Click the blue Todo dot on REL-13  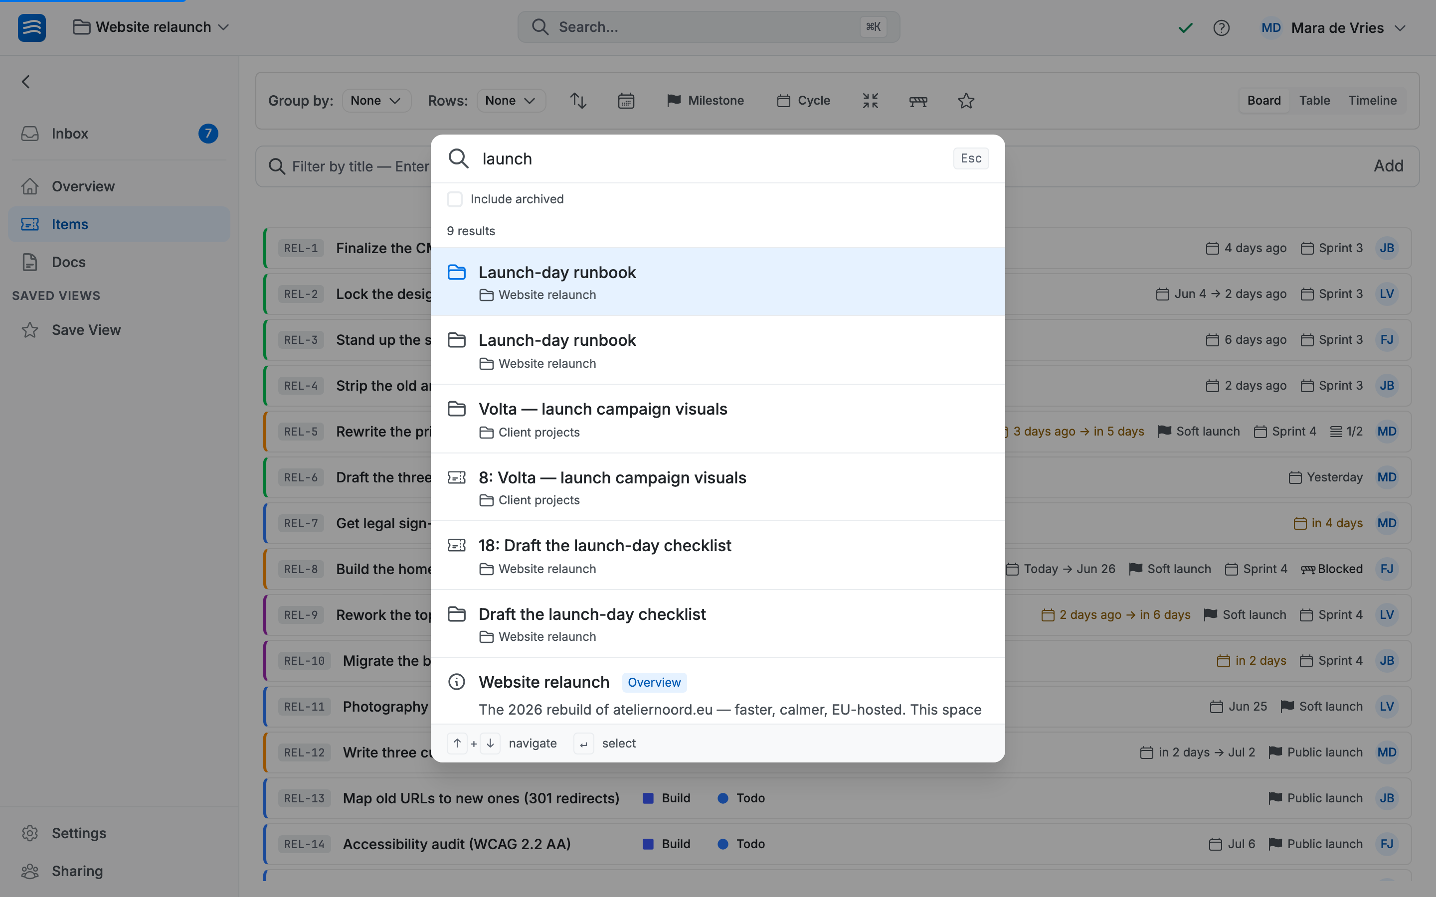pos(723,798)
